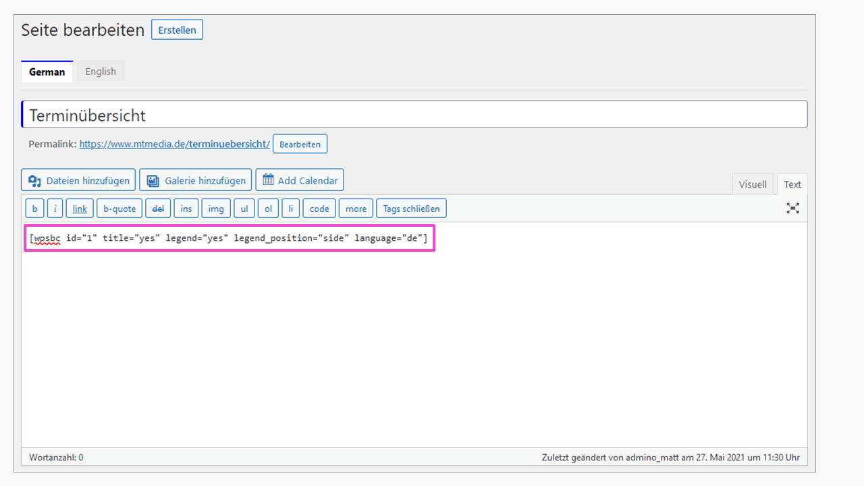Click the Add Calendar button
The image size is (864, 486).
point(300,180)
